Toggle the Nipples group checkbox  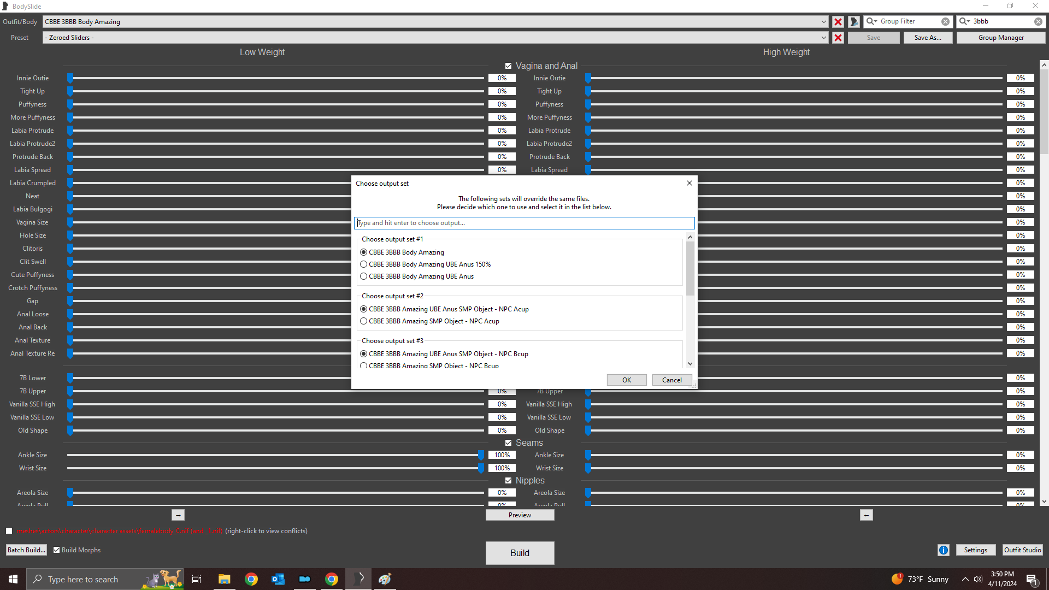(509, 481)
